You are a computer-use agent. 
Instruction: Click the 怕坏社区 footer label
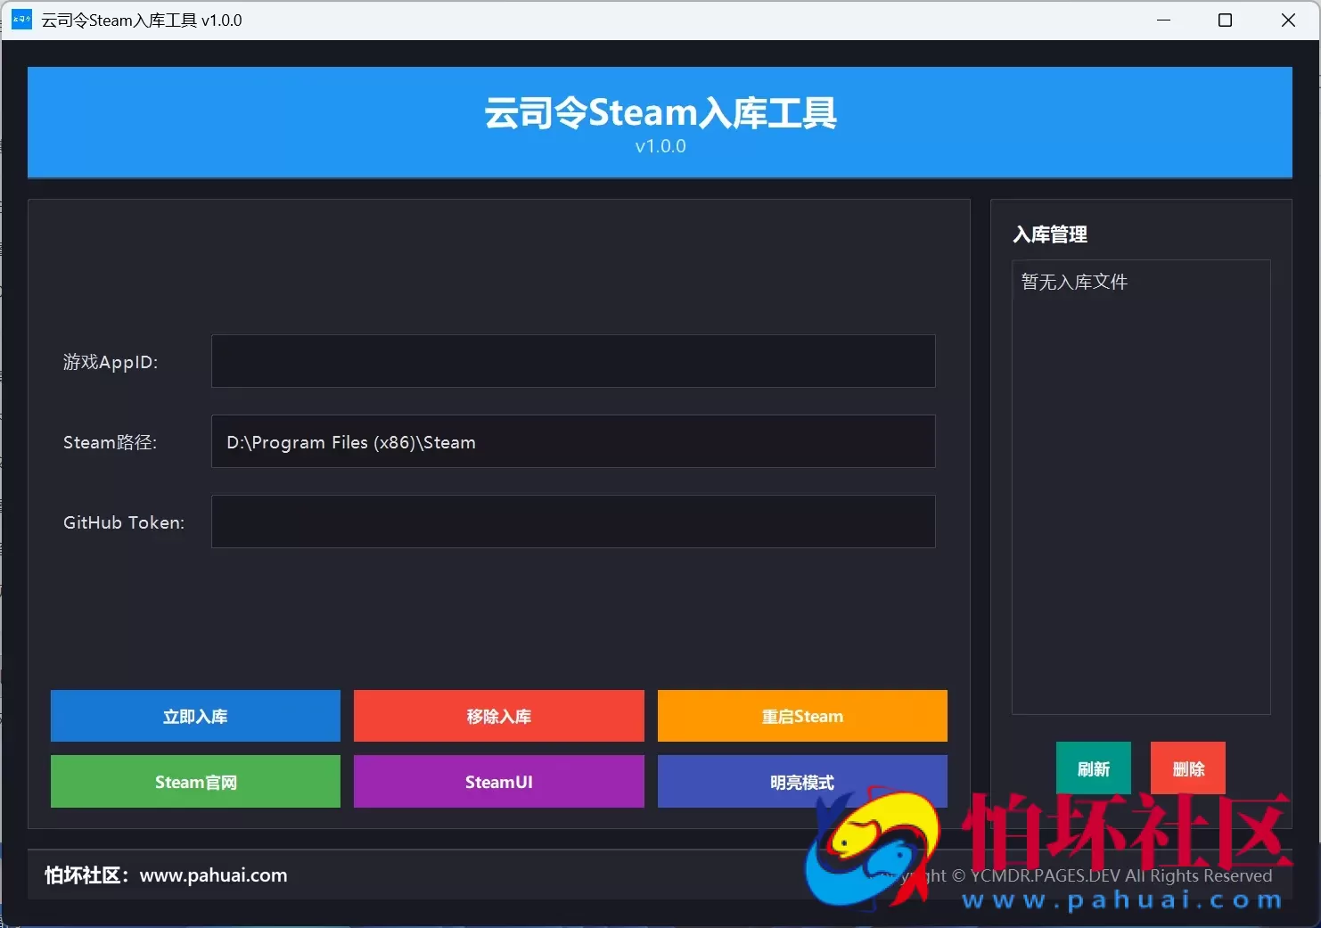pos(85,875)
